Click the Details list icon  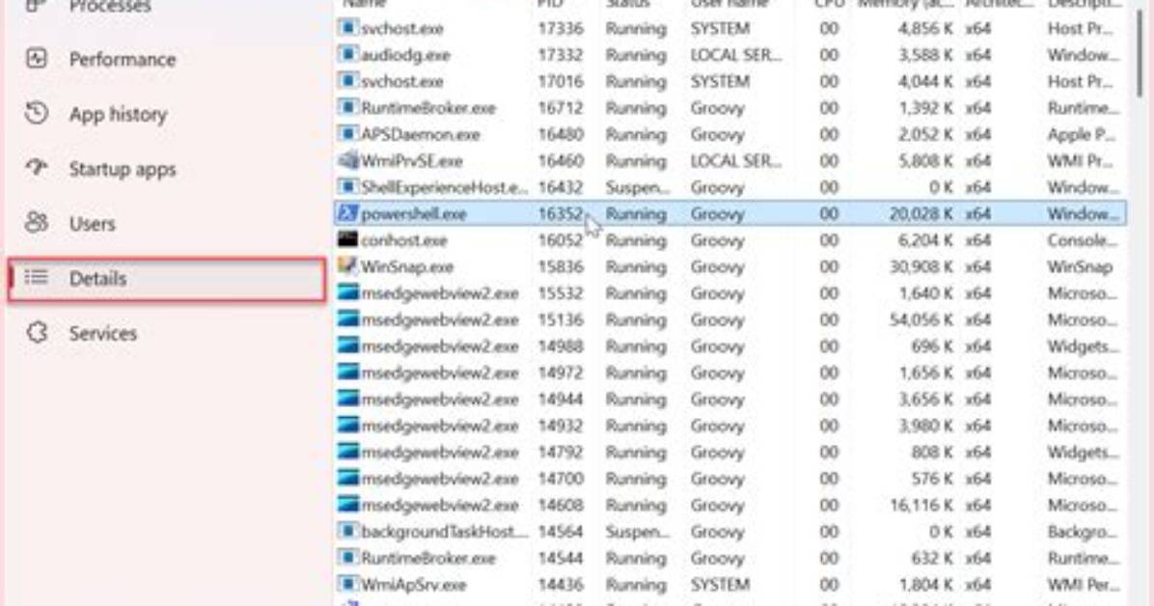(x=36, y=278)
